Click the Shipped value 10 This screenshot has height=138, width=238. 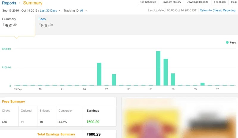tap(41, 122)
